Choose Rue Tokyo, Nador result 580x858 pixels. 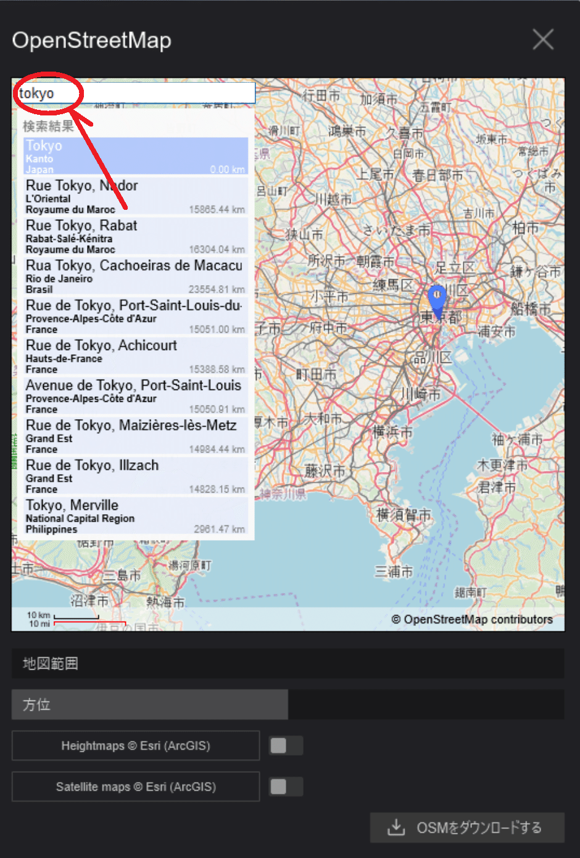[x=136, y=196]
